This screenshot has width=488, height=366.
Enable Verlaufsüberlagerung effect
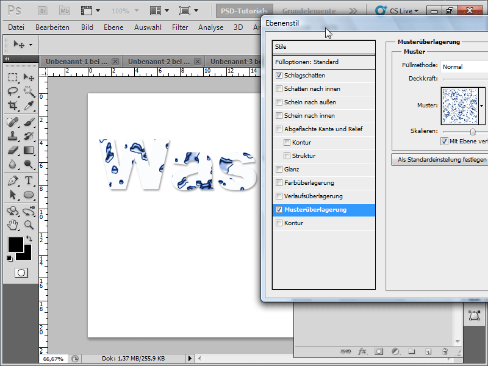click(x=279, y=196)
